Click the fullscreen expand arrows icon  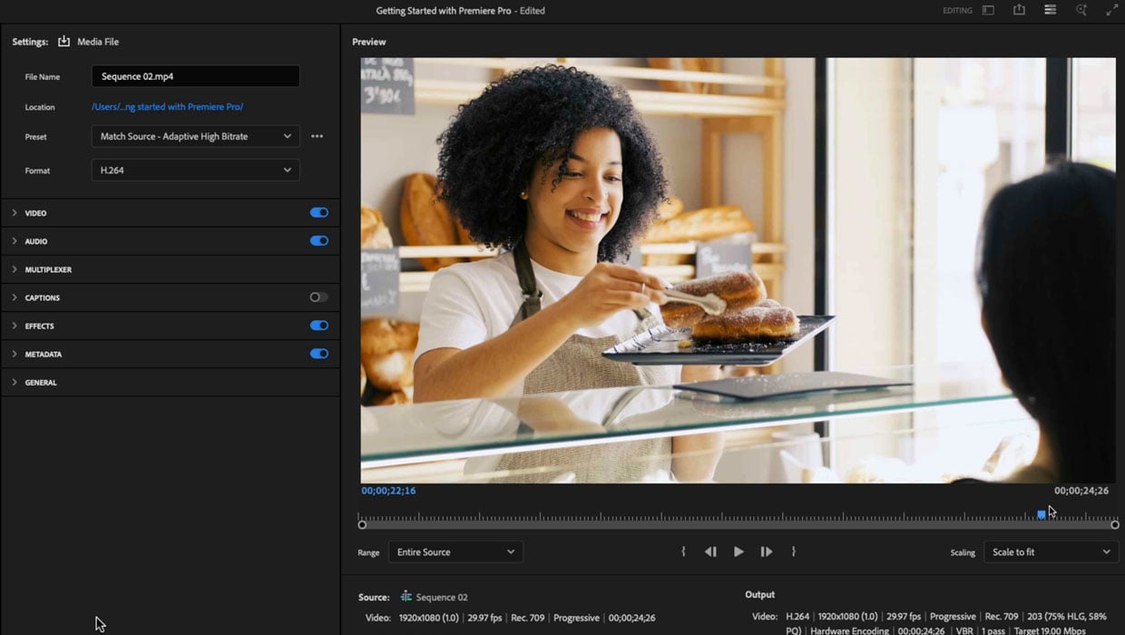1111,10
